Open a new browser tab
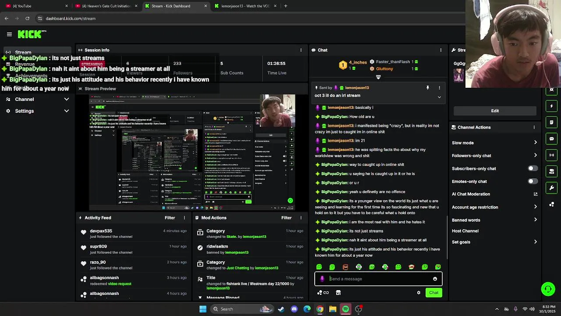This screenshot has height=316, width=561. tap(285, 6)
